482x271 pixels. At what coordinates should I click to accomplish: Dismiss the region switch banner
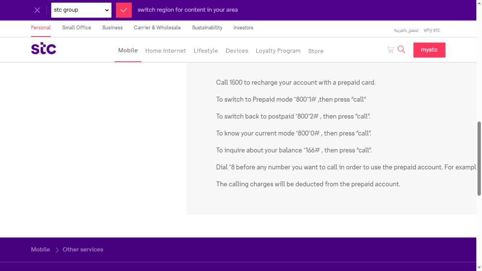37,10
